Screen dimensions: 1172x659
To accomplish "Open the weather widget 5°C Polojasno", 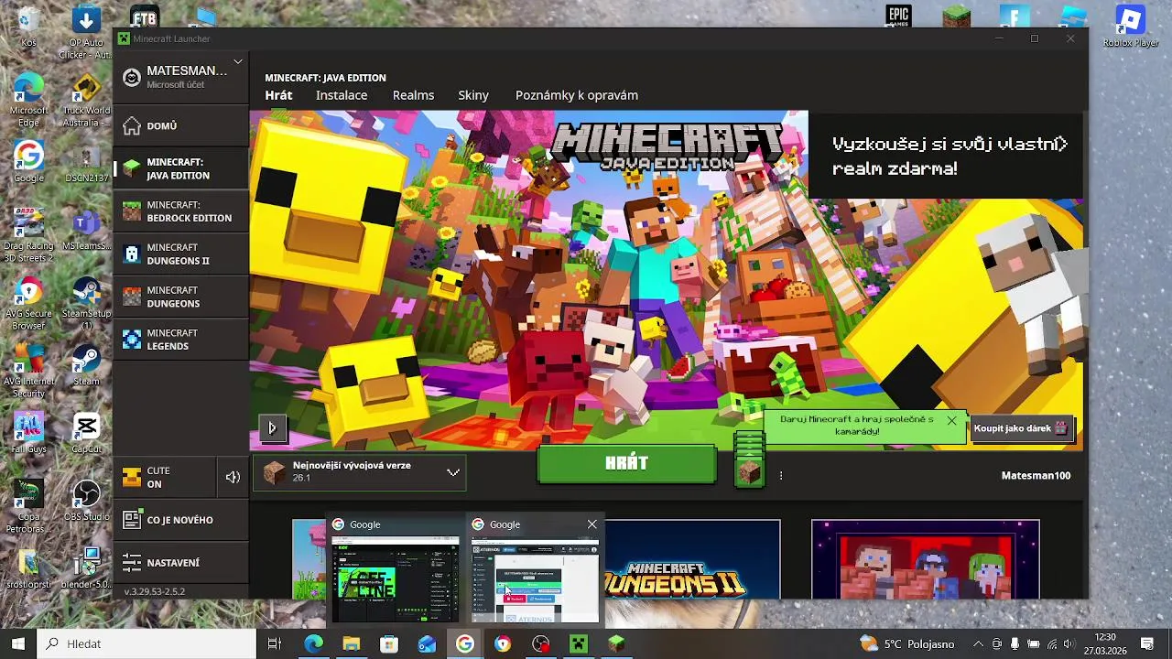I will (906, 643).
